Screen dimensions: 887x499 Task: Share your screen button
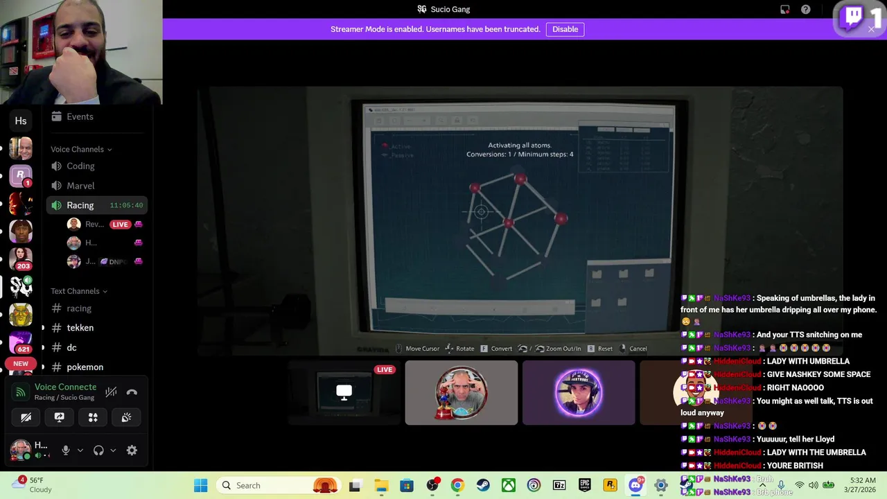pyautogui.click(x=60, y=417)
